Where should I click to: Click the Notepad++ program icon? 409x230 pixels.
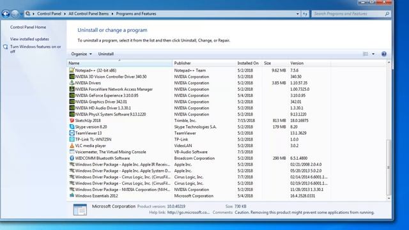(72, 70)
